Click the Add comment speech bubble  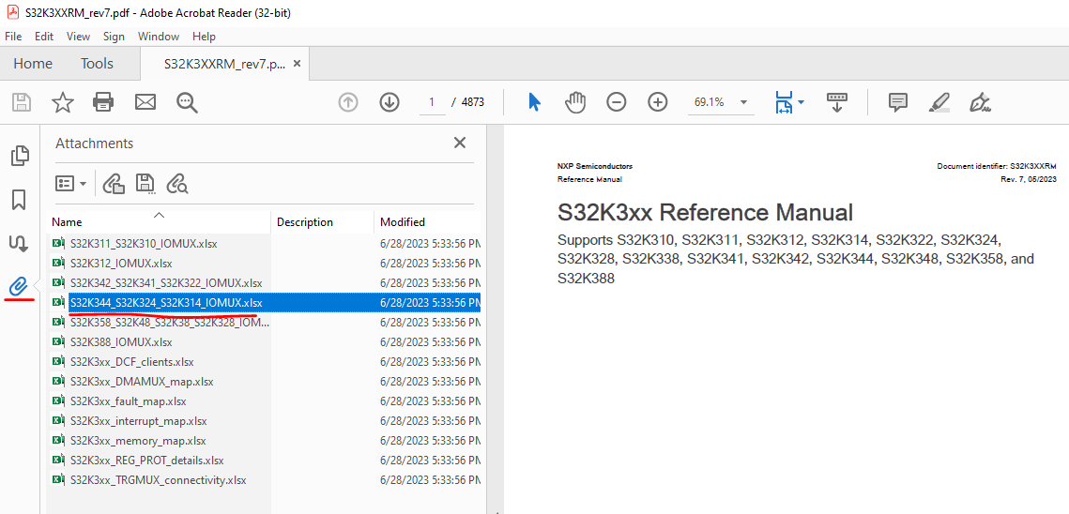point(897,102)
